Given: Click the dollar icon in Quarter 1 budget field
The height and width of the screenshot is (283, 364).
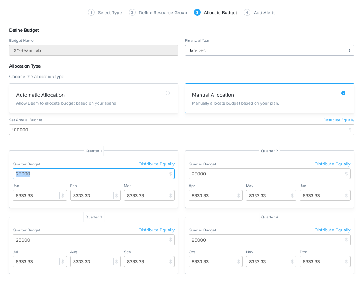Looking at the screenshot, I should click(x=170, y=174).
